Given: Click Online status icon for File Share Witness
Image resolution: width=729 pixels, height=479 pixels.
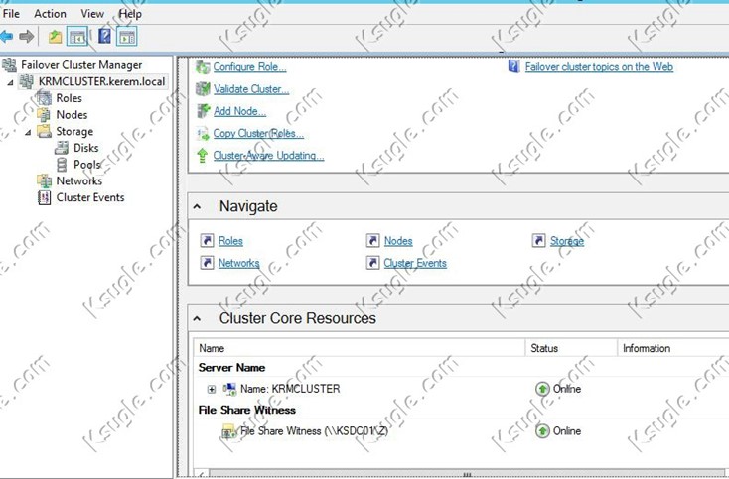Looking at the screenshot, I should (542, 431).
